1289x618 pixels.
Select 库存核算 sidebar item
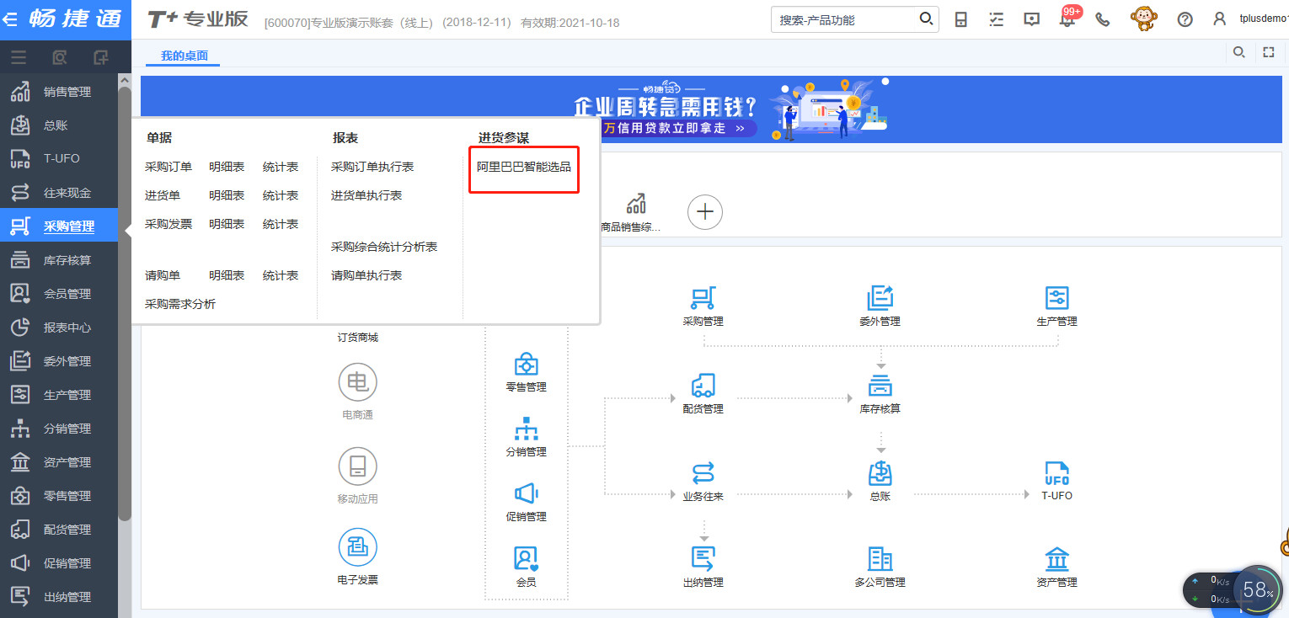point(59,260)
